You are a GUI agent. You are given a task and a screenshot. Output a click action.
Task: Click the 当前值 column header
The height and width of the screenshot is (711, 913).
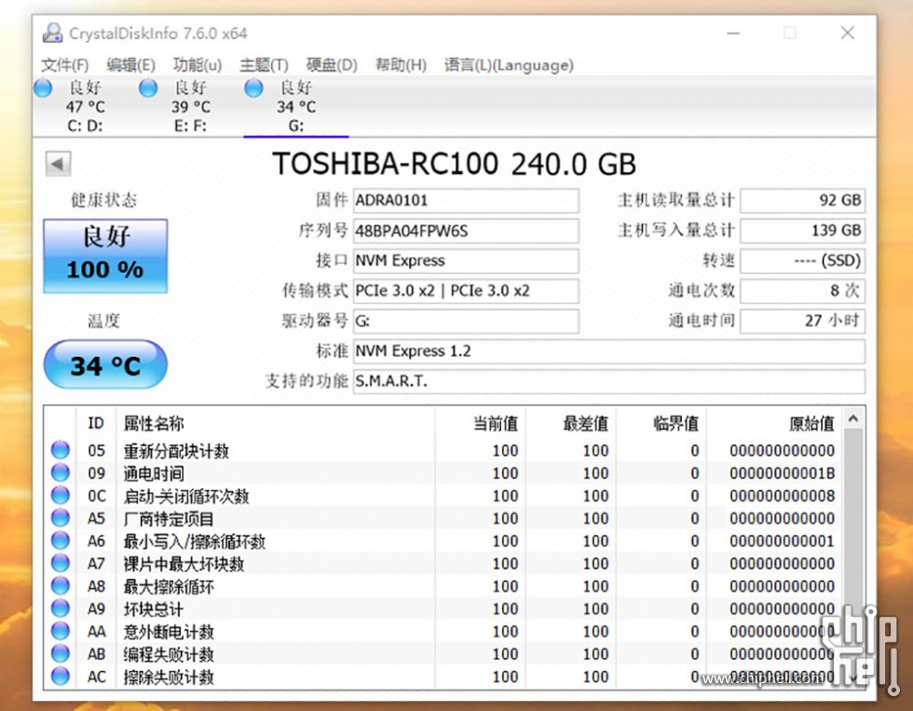click(480, 423)
